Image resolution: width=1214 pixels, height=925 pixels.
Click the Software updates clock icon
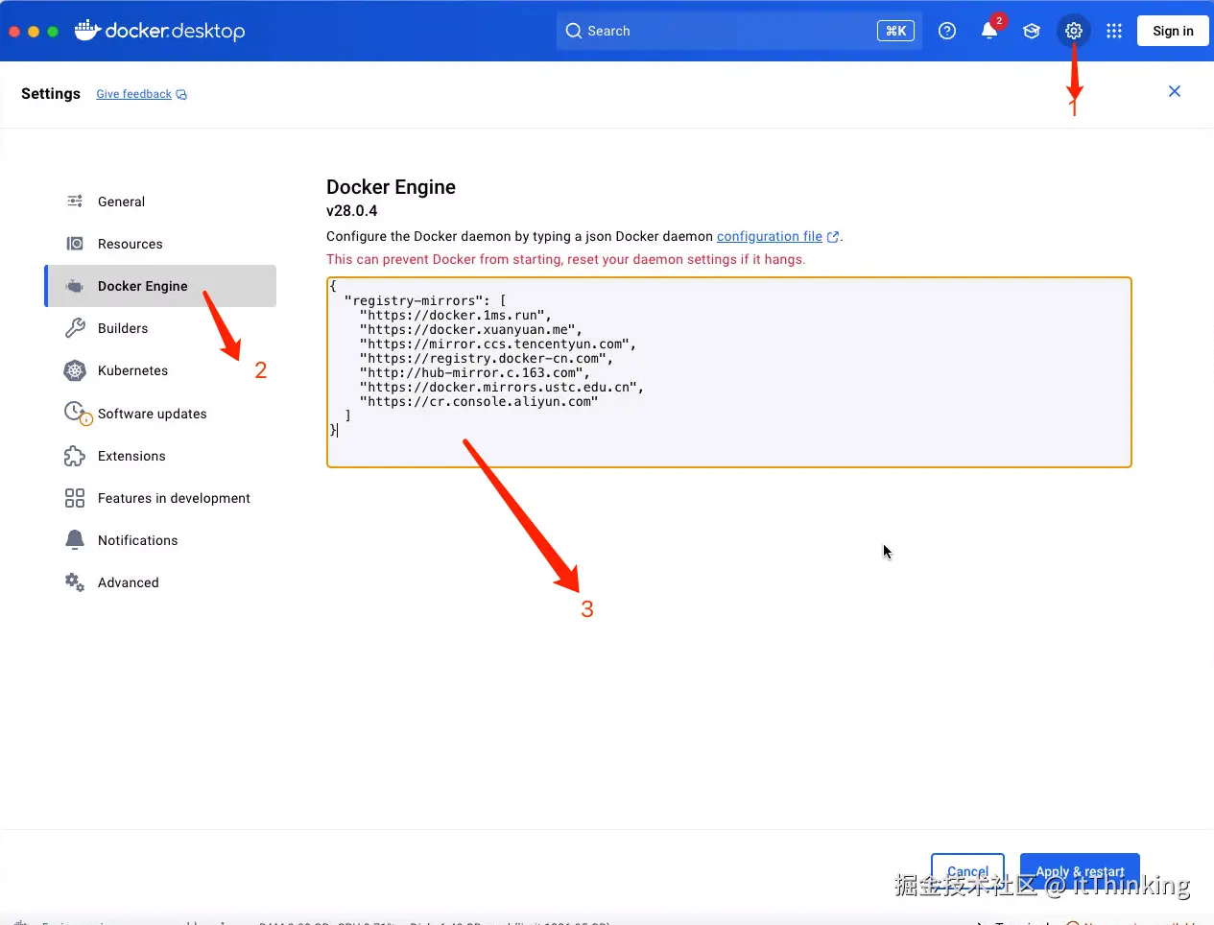[77, 413]
